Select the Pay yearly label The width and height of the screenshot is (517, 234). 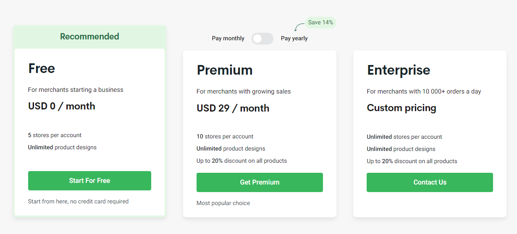(294, 39)
